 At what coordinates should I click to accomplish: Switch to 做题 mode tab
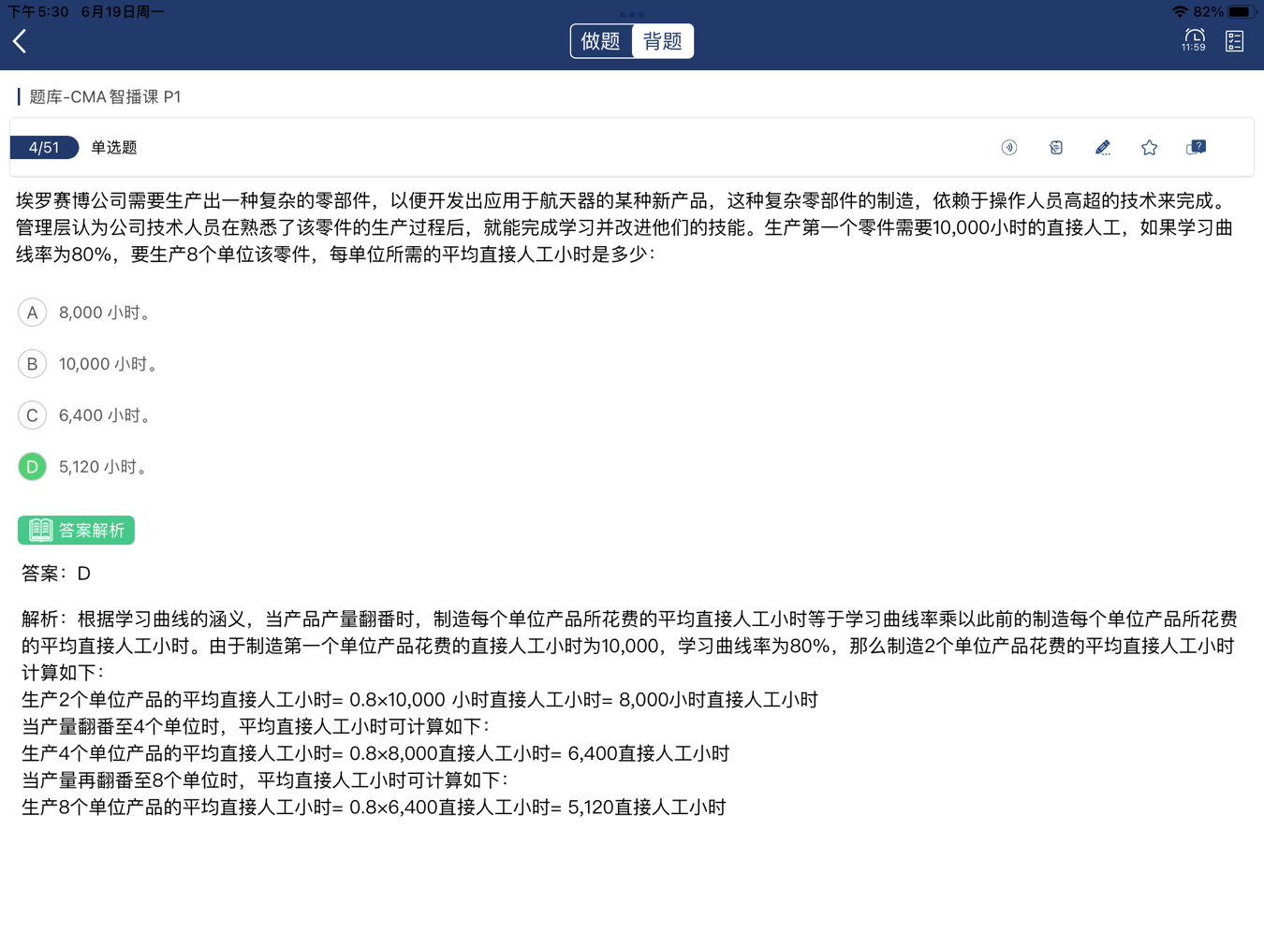tap(601, 41)
